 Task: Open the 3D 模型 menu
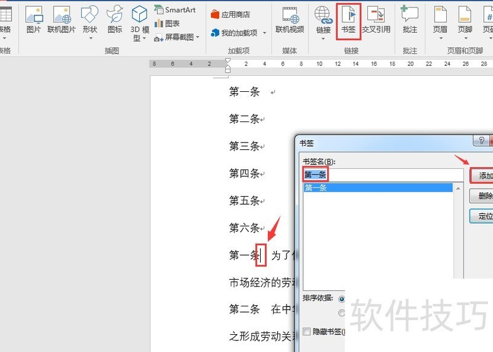point(139,23)
